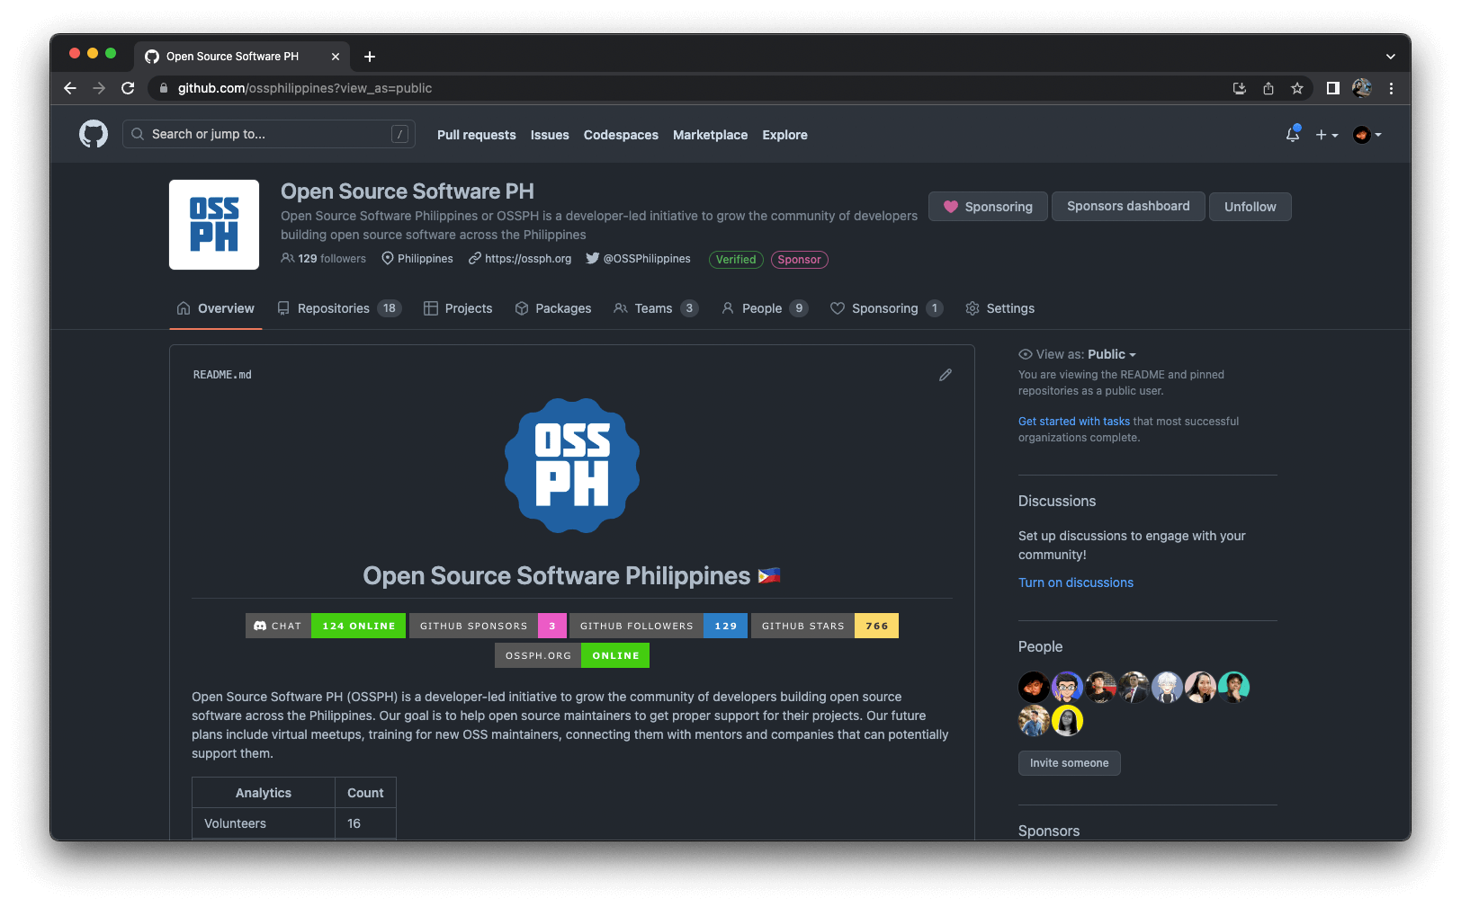The width and height of the screenshot is (1461, 907).
Task: Open the People tab
Action: [765, 308]
